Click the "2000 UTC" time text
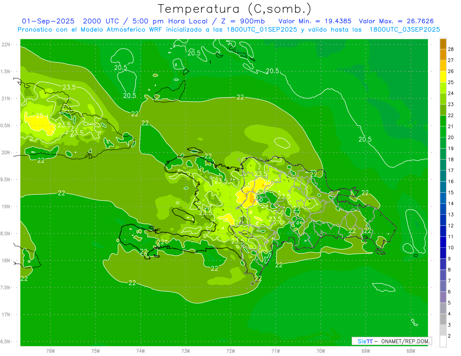Viewport: 461px width, 356px height. pos(101,21)
